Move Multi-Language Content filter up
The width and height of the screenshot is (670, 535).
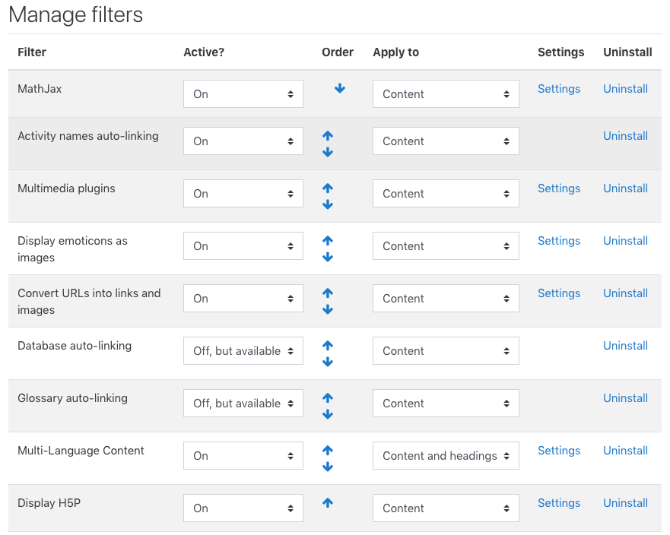[328, 450]
